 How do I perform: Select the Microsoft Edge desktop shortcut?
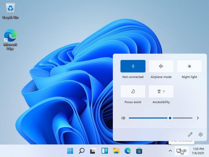(10, 40)
